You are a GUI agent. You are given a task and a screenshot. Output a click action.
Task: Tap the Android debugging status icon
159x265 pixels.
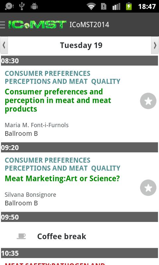(x=34, y=6)
